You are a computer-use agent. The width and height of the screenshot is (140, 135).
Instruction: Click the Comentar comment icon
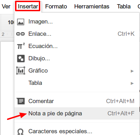click(21, 101)
